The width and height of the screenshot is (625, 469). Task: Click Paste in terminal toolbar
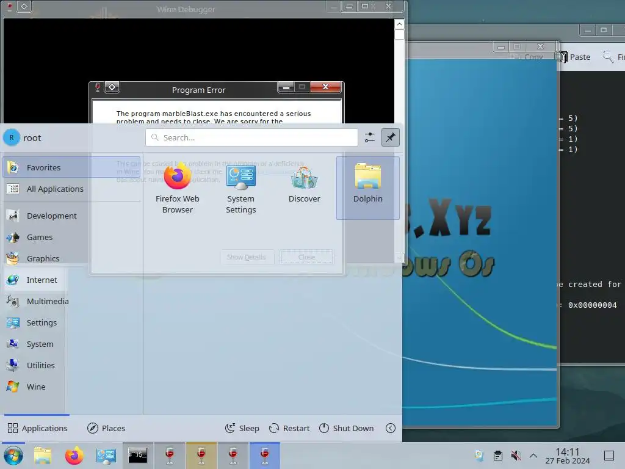(574, 57)
